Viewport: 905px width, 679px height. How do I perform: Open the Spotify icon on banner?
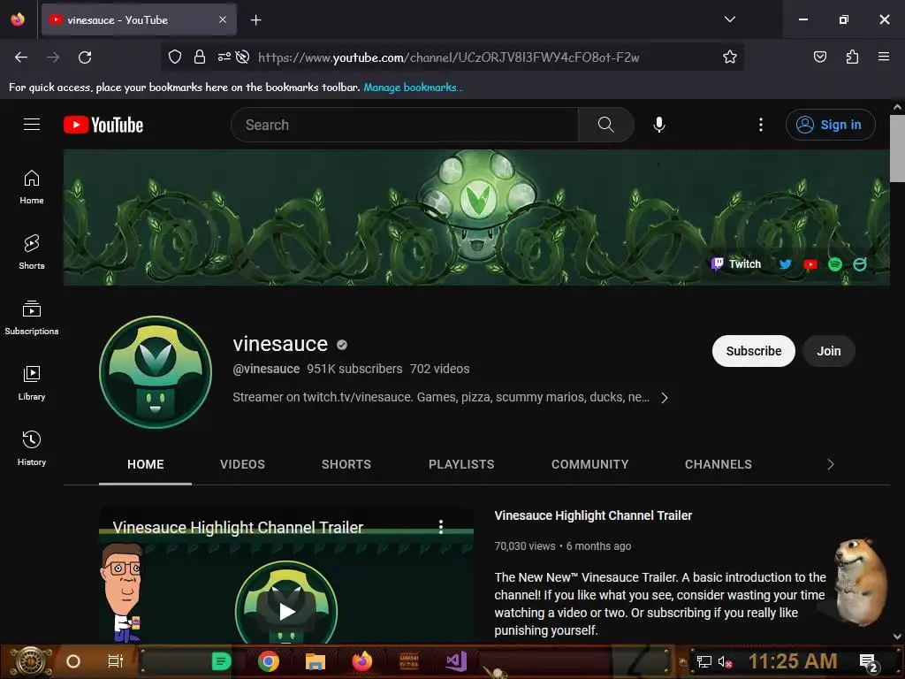tap(834, 264)
